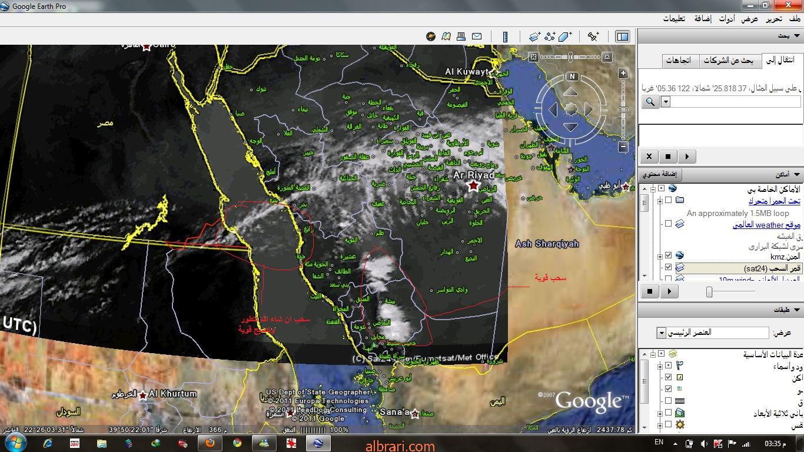Open the تحت الحمرا متحرك link
The image size is (804, 452).
774,201
